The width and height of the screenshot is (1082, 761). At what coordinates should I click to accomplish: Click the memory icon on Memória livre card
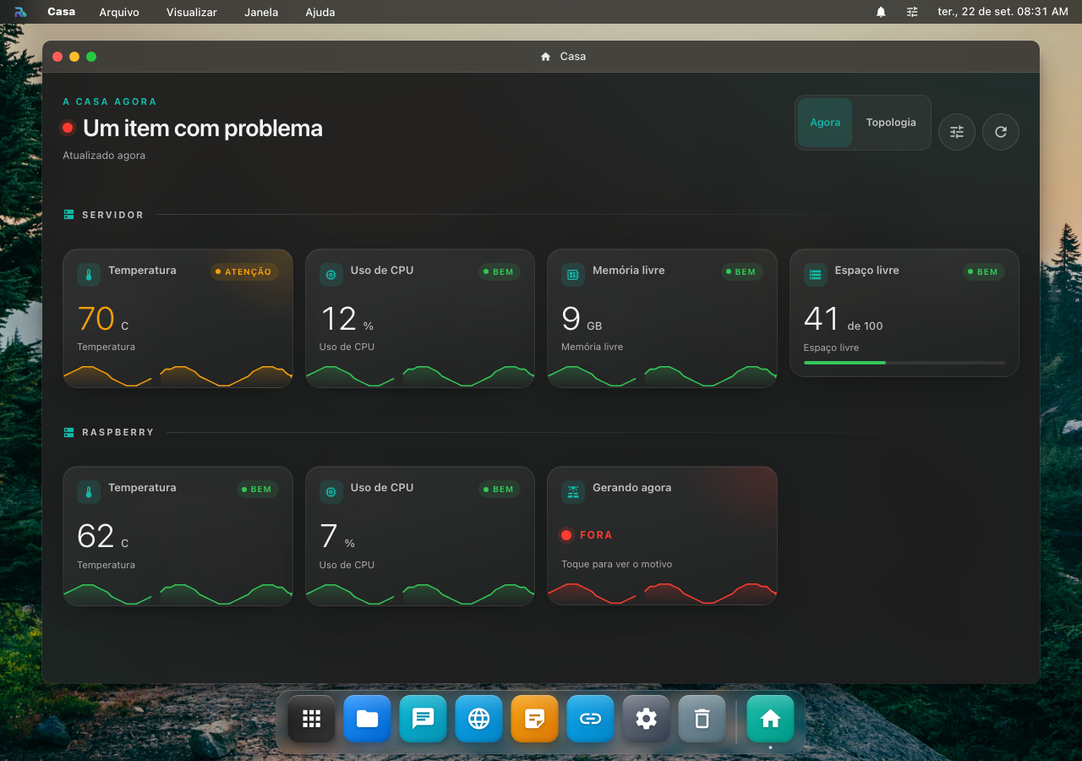point(573,275)
